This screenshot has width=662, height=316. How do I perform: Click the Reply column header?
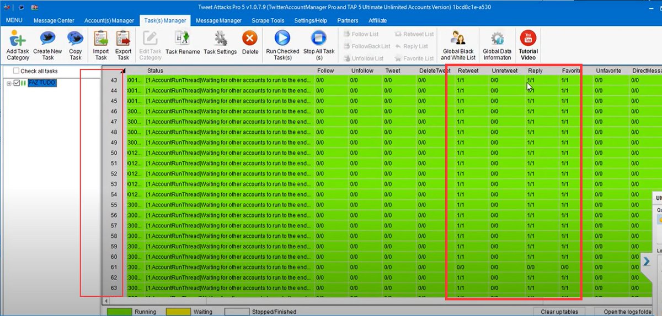pyautogui.click(x=542, y=70)
